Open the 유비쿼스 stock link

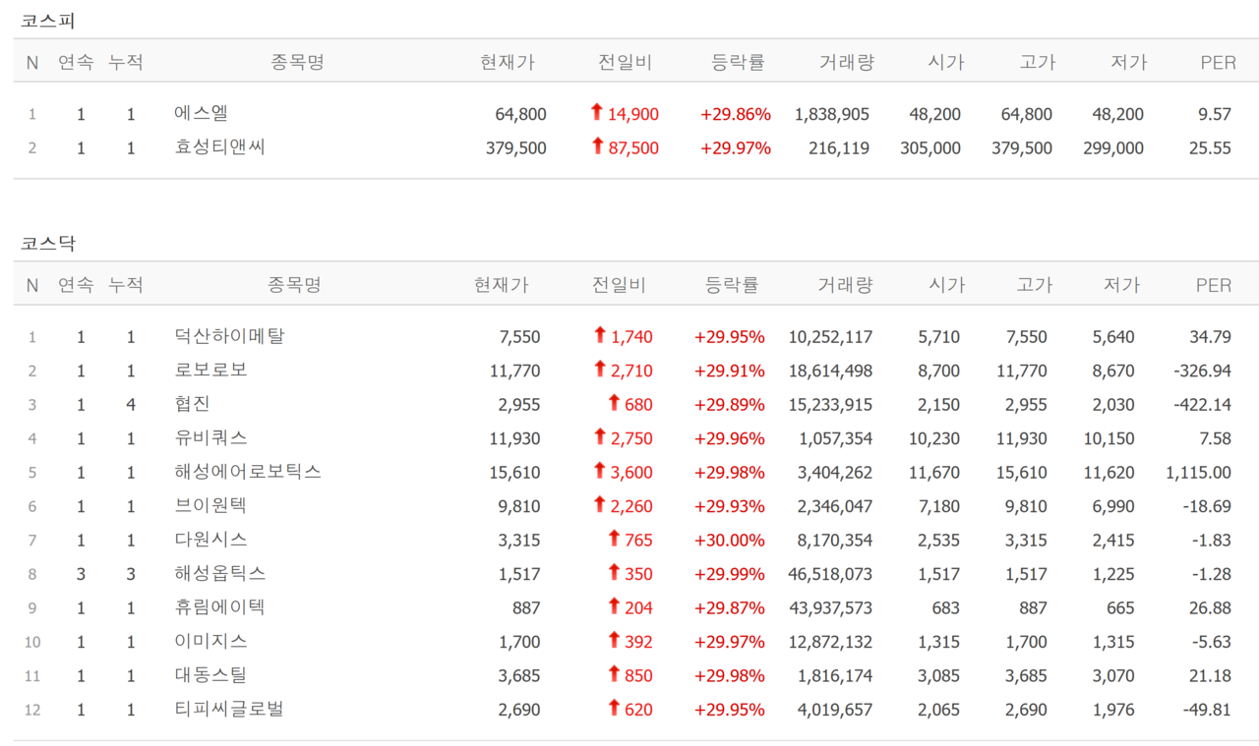point(210,438)
